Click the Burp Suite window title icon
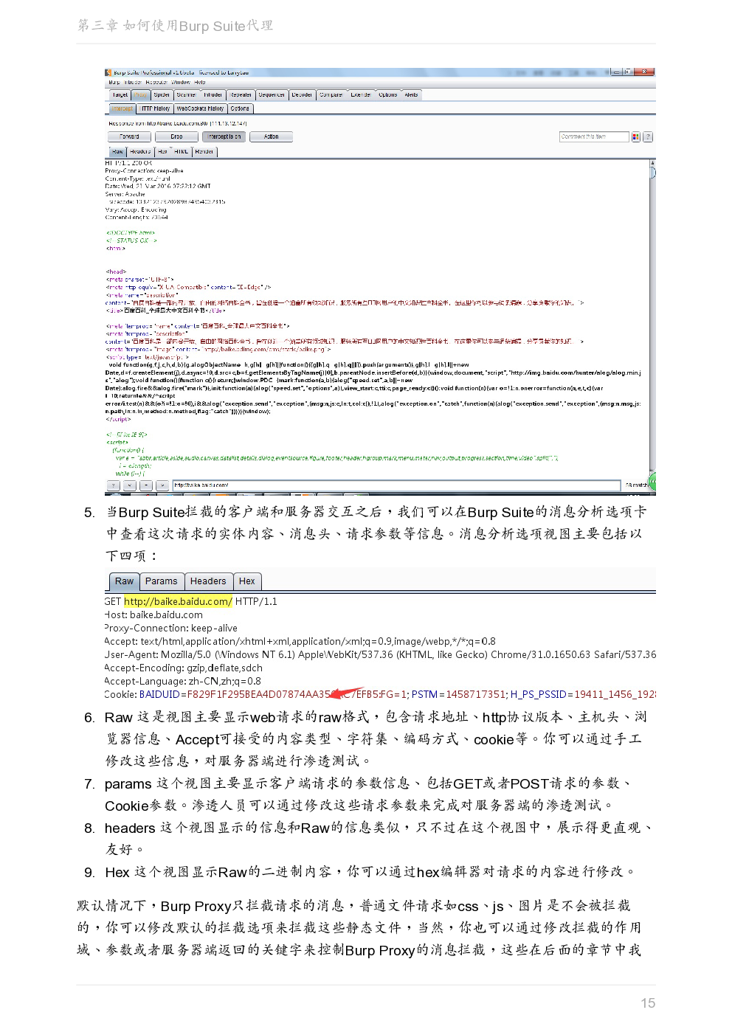The height and width of the screenshot is (1035, 732). [x=109, y=72]
